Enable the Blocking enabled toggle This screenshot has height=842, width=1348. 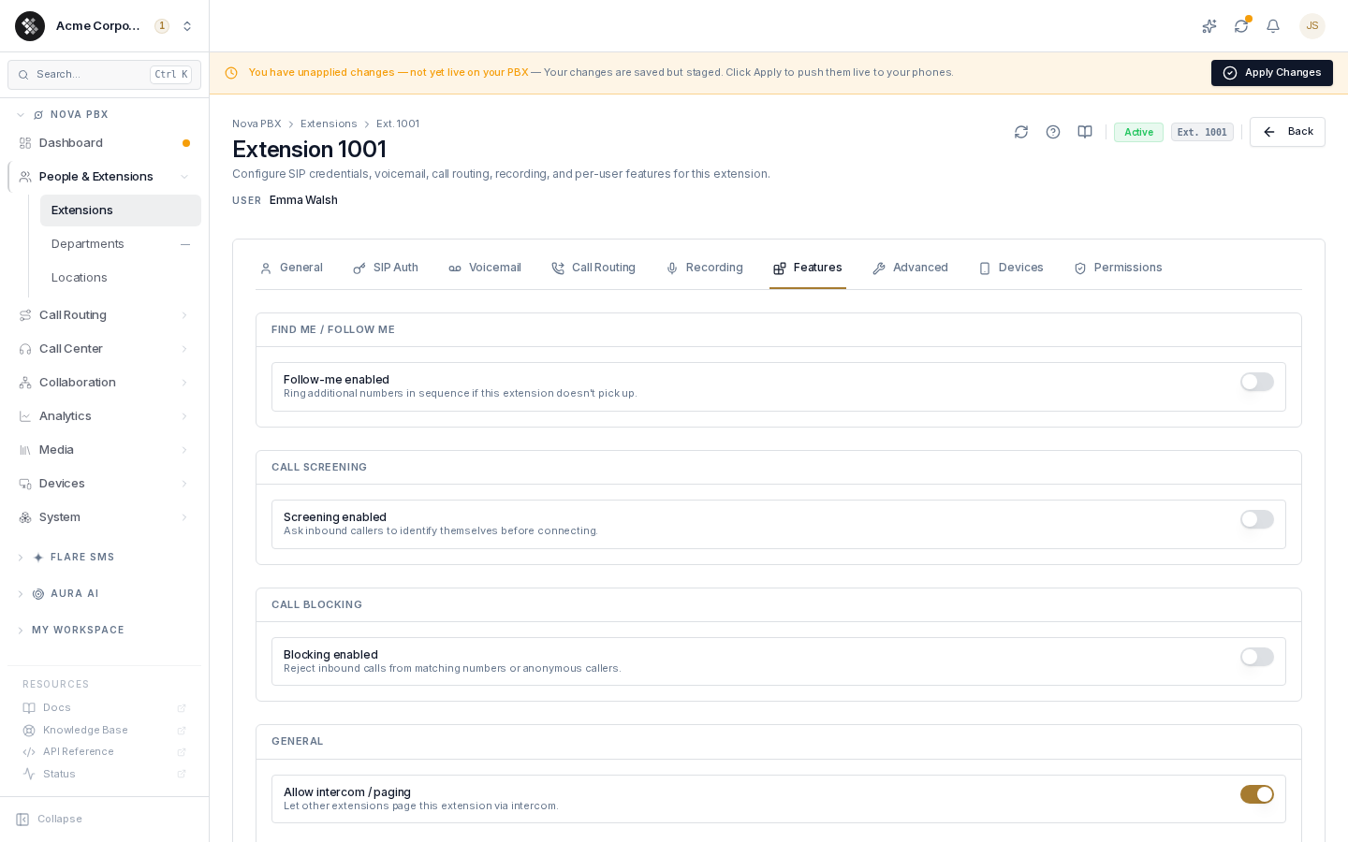click(x=1257, y=657)
